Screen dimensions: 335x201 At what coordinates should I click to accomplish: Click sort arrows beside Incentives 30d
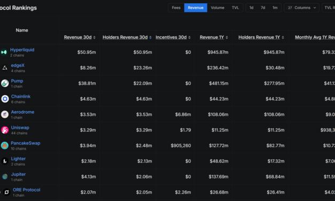[189, 37]
